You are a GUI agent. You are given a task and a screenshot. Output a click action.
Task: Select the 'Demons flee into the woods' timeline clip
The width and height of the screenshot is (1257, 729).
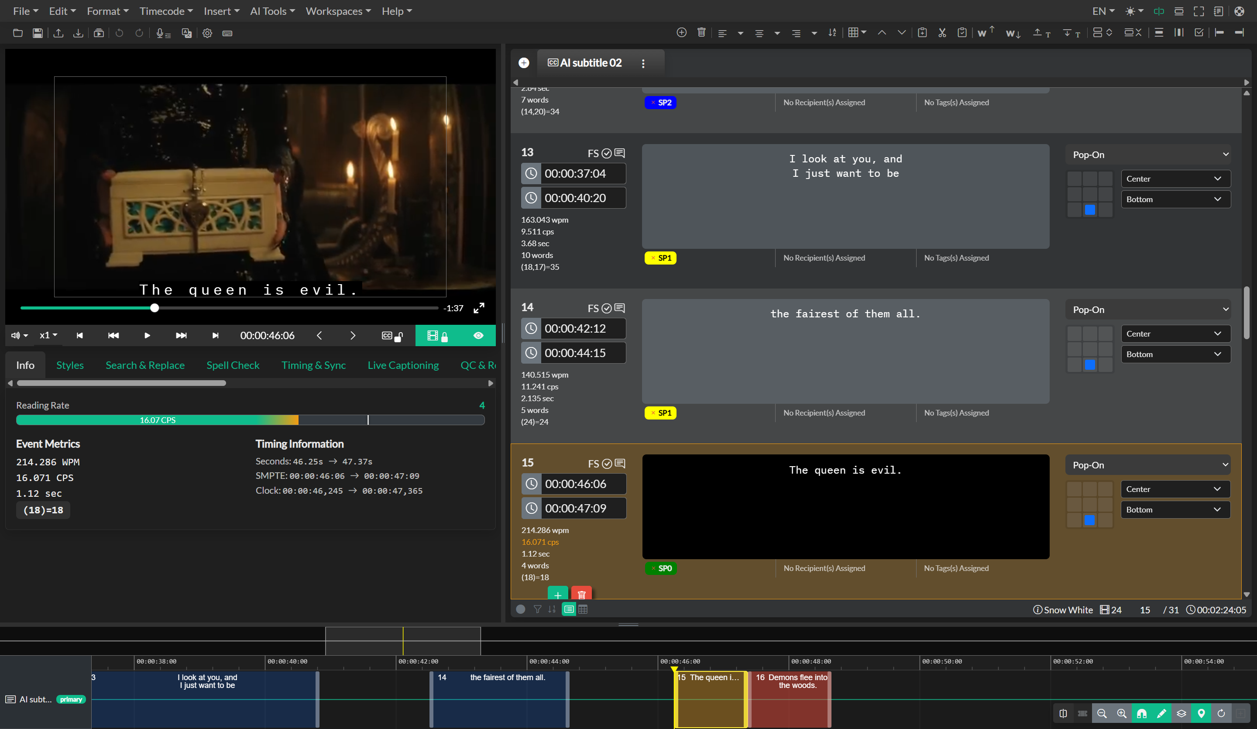coord(790,700)
